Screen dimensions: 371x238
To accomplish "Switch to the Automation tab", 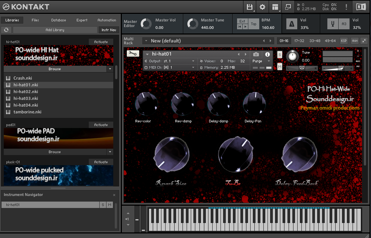I will (107, 20).
